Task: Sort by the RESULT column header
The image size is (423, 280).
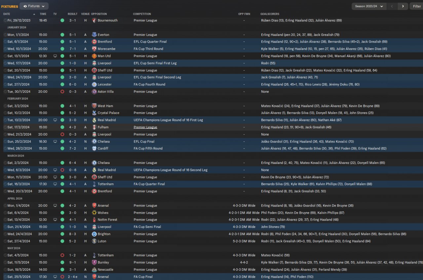Action: pos(72,14)
